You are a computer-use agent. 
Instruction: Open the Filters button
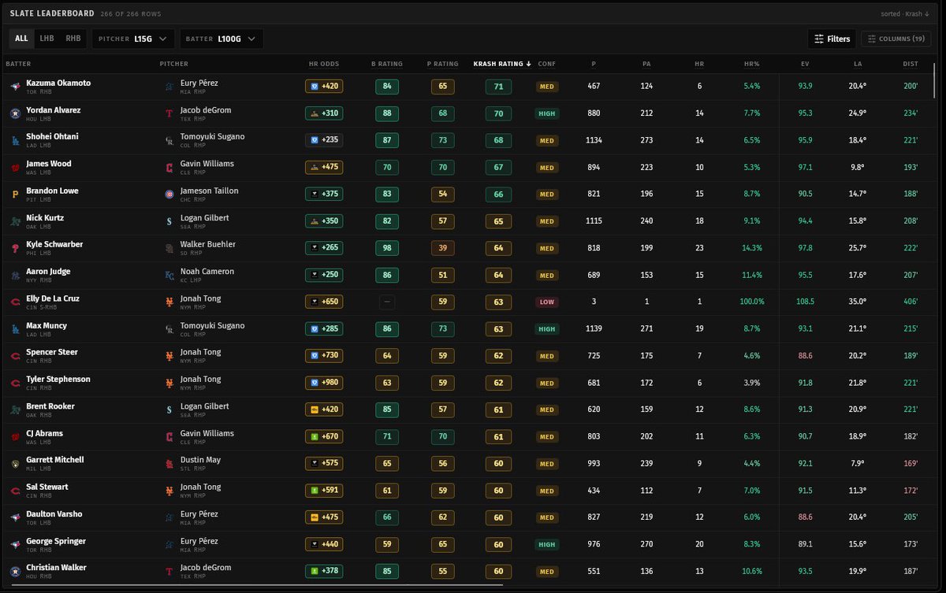point(832,39)
